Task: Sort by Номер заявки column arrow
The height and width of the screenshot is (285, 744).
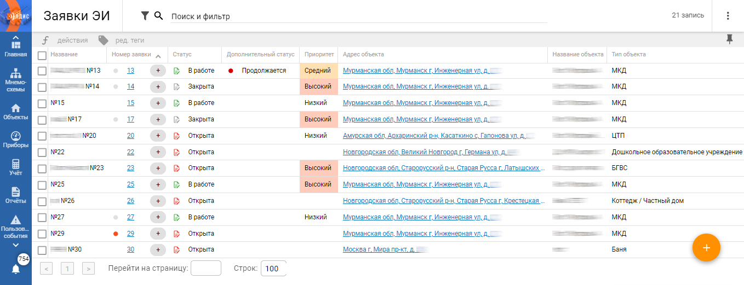Action: (x=158, y=55)
